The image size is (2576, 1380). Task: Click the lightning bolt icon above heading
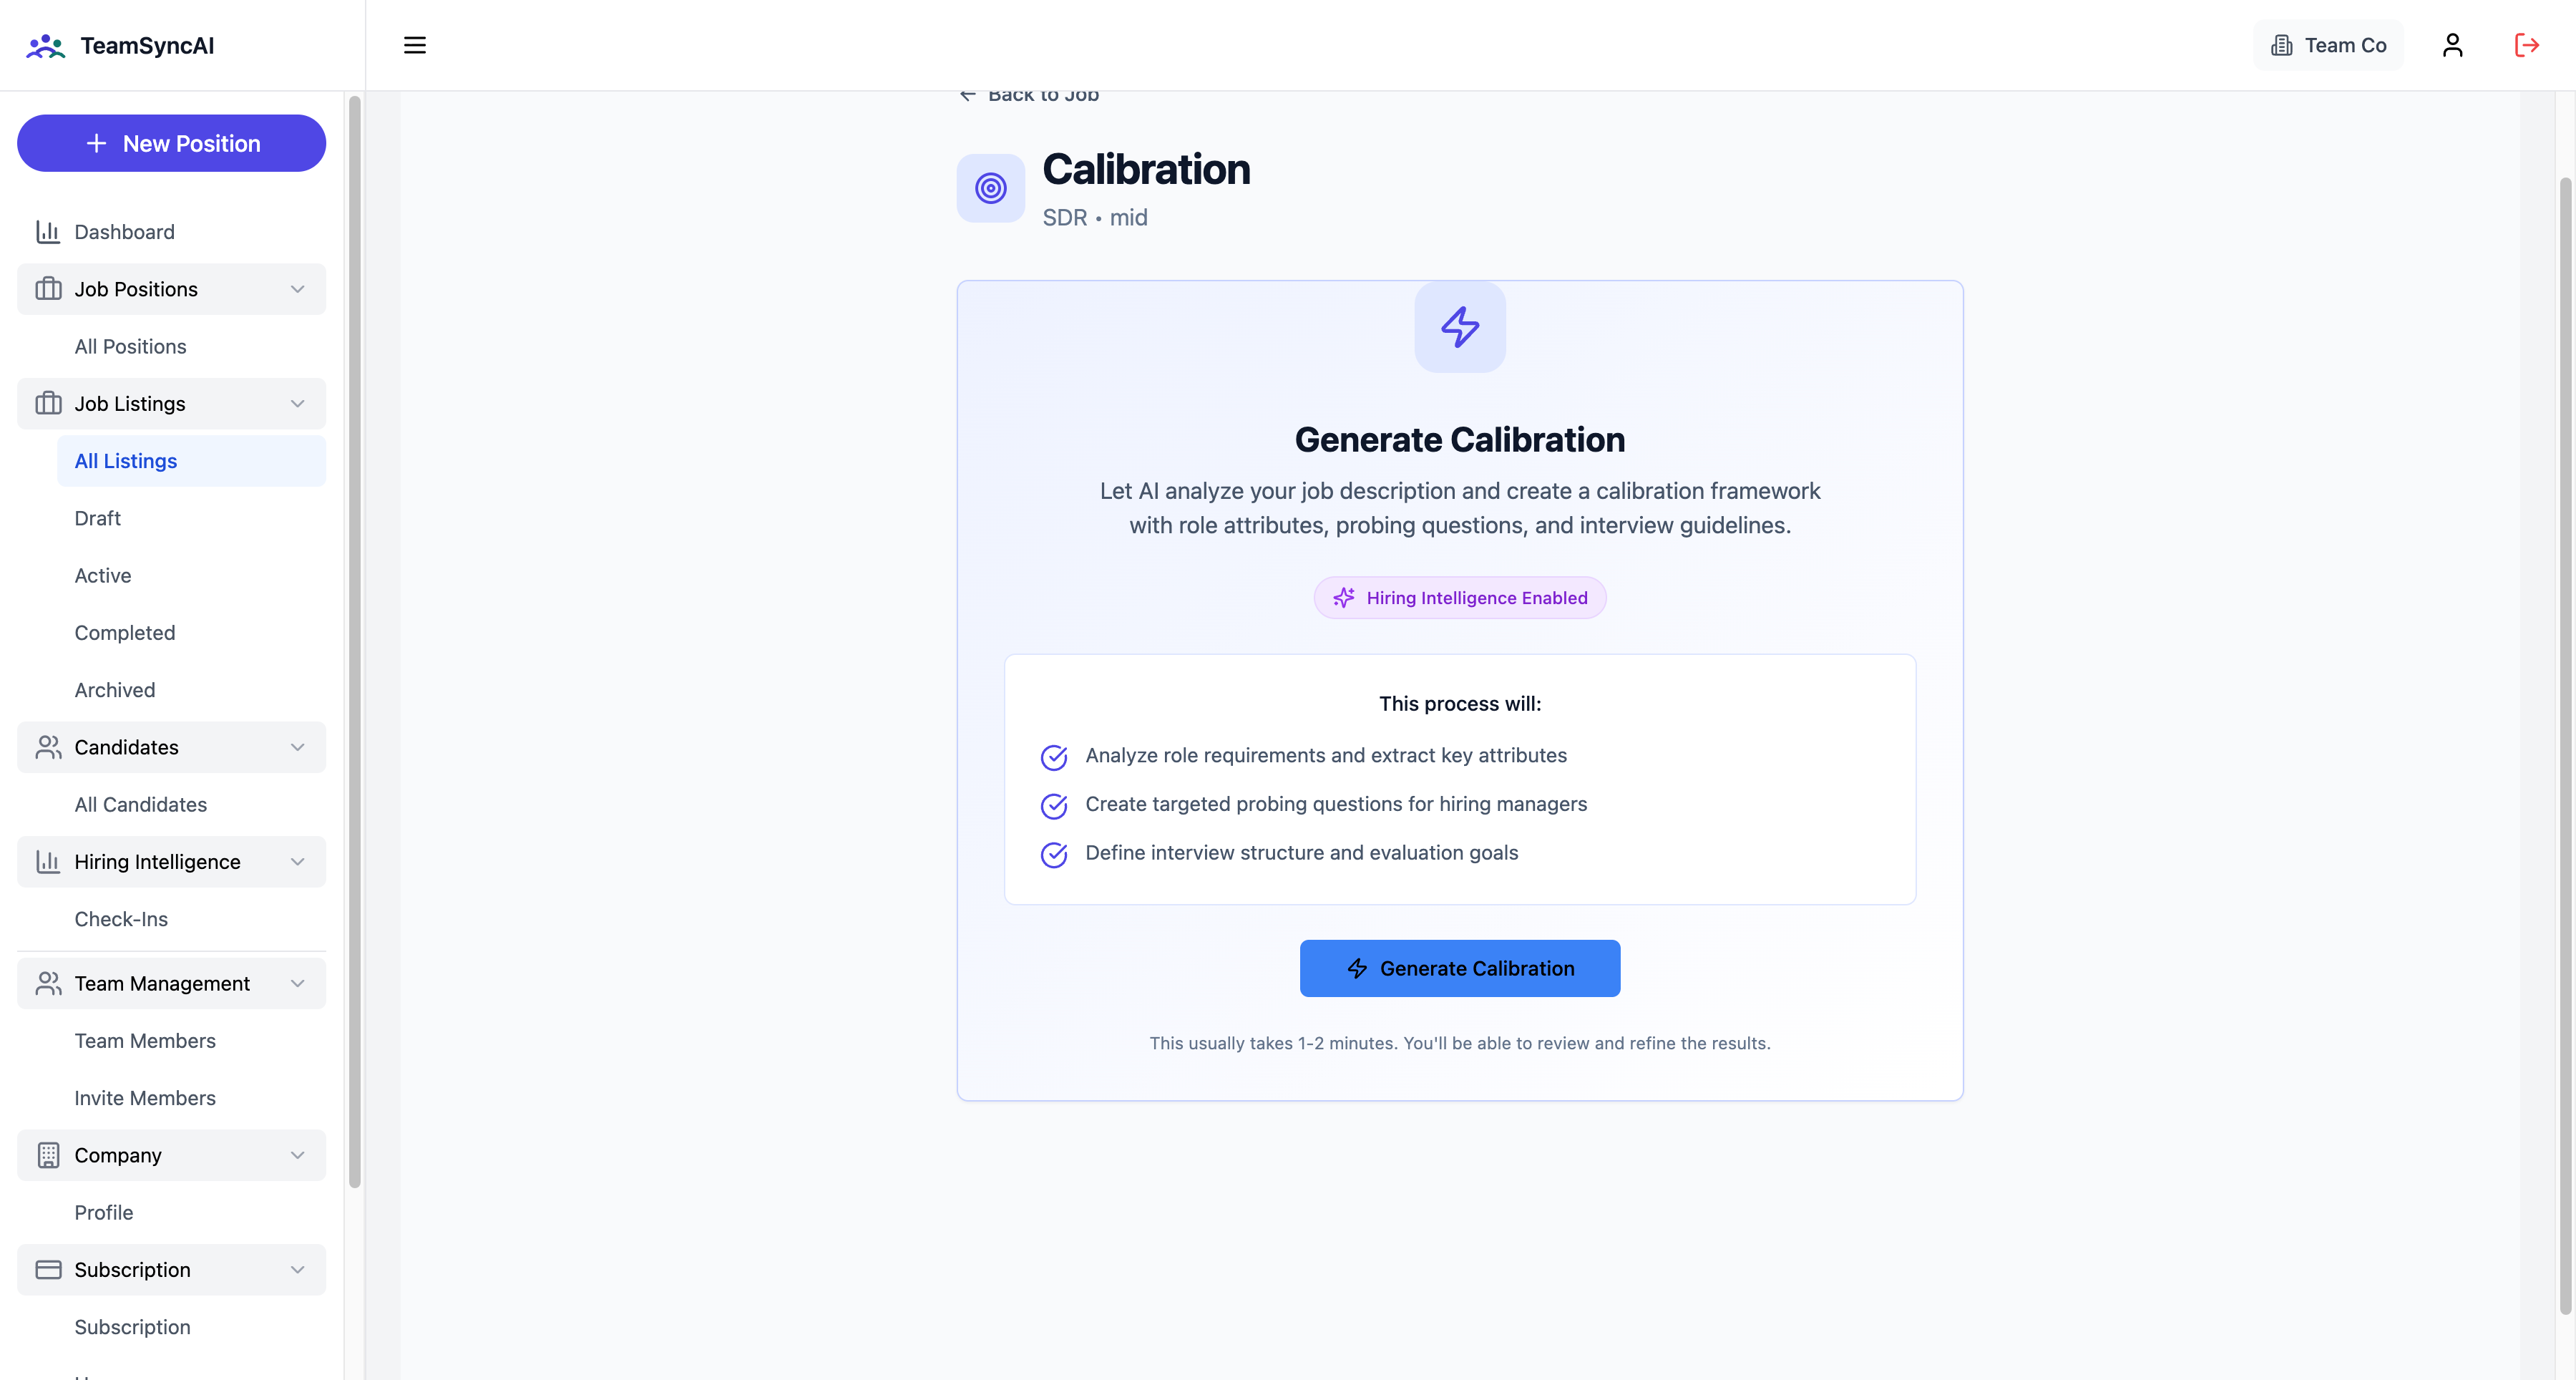point(1459,327)
